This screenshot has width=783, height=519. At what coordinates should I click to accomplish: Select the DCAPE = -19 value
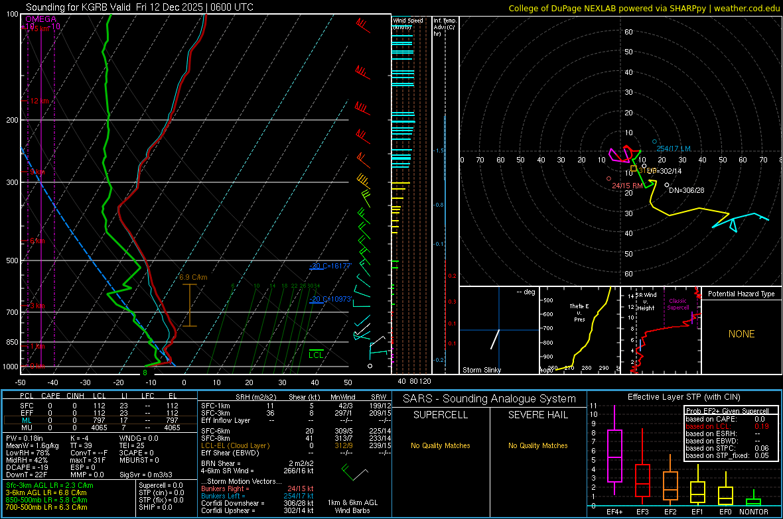tap(27, 467)
